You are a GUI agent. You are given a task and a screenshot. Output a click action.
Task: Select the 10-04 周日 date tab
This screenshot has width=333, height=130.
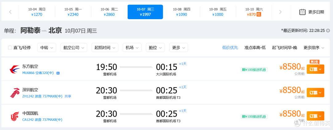(37, 12)
